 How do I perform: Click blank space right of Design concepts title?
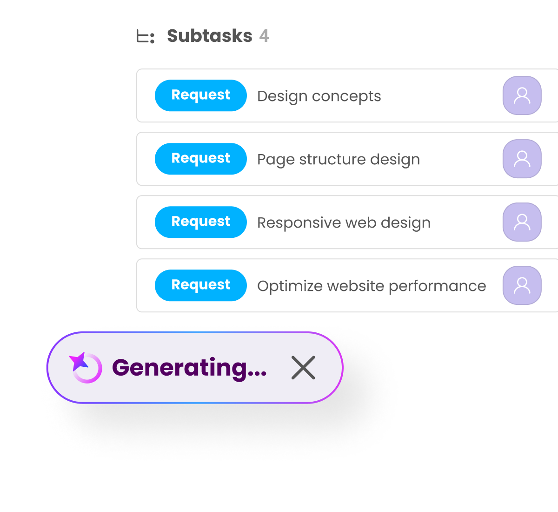point(442,96)
